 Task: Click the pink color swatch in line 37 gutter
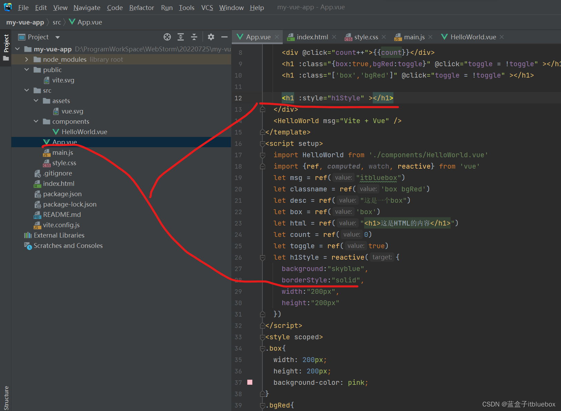coord(250,382)
